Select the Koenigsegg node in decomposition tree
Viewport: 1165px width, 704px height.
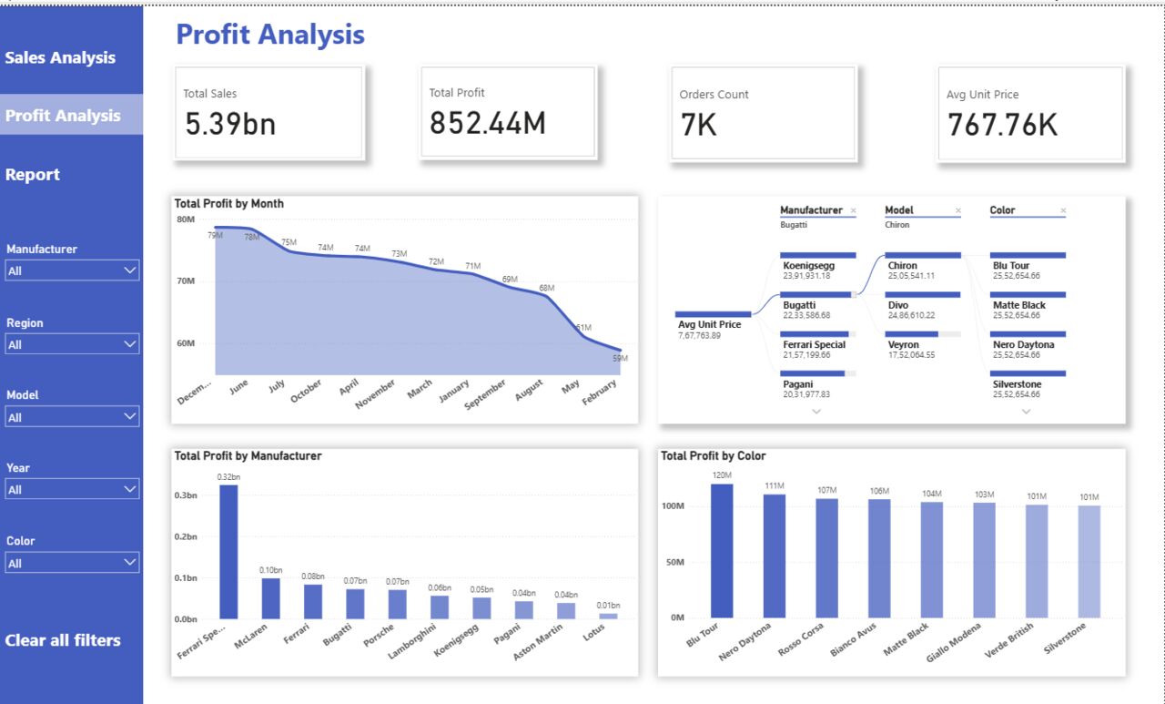coord(818,266)
